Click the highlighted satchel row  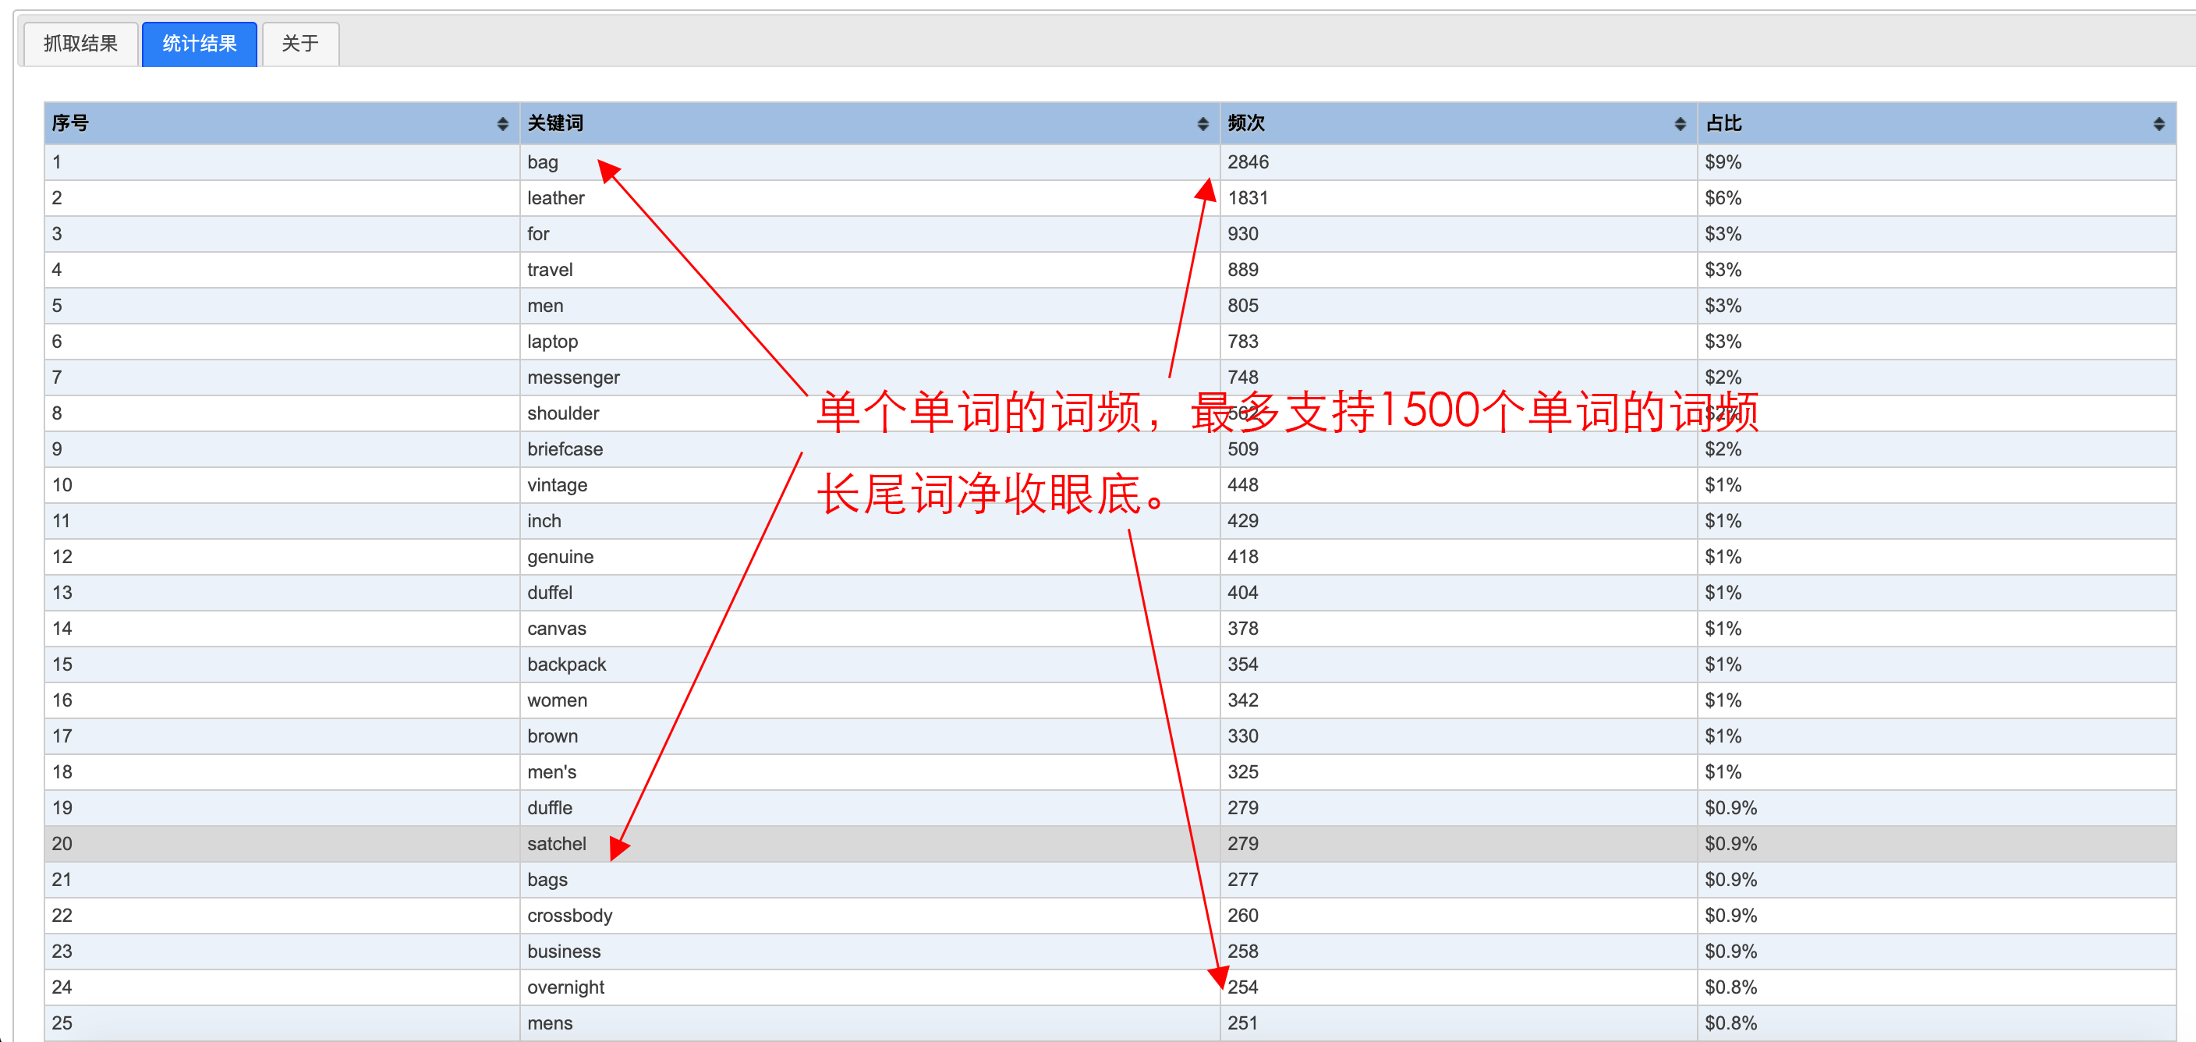[556, 843]
